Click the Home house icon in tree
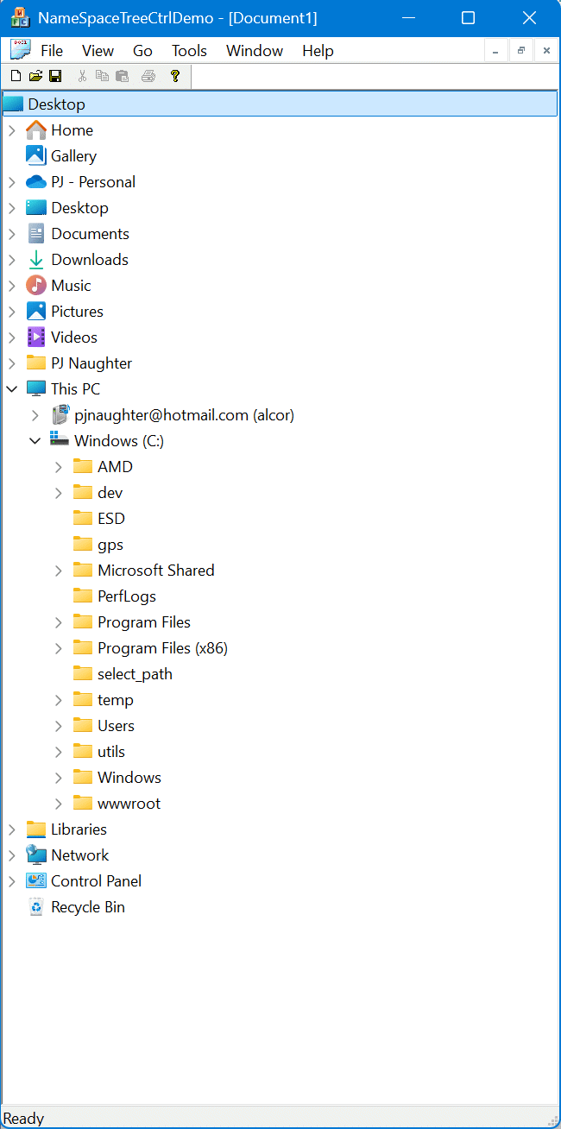561x1129 pixels. (x=36, y=130)
